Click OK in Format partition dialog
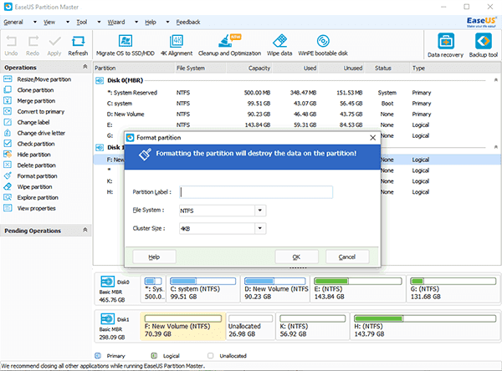Image resolution: width=502 pixels, height=371 pixels. point(296,257)
